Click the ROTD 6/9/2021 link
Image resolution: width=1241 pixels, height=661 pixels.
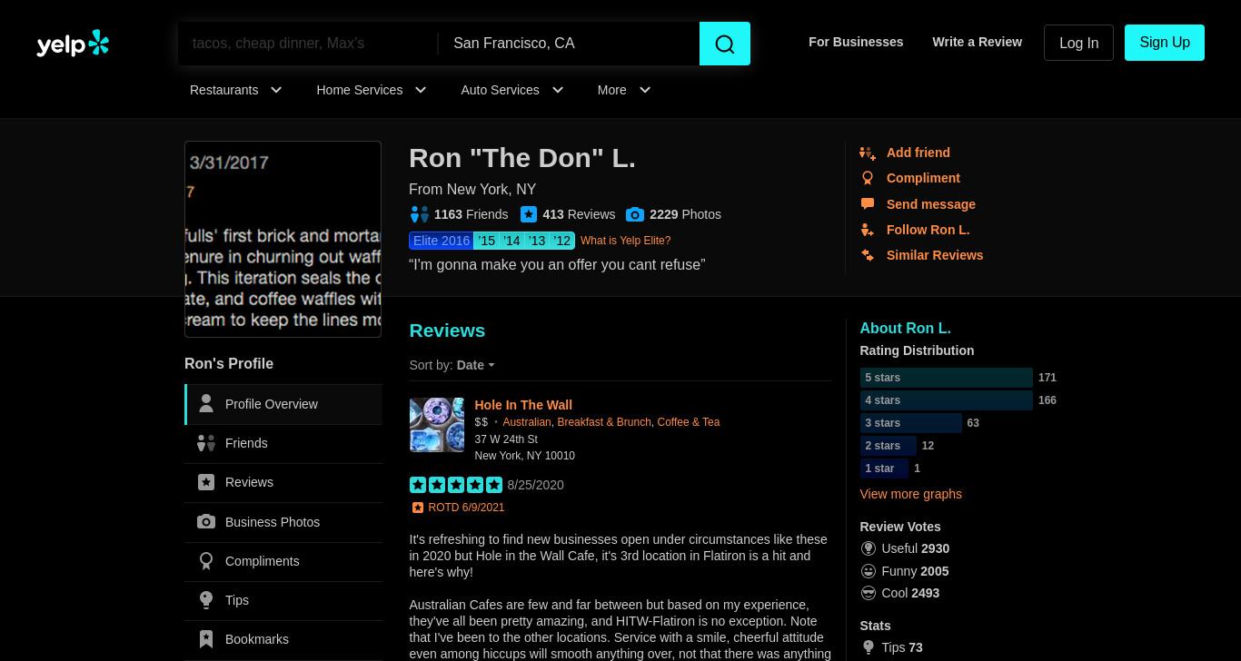(466, 508)
